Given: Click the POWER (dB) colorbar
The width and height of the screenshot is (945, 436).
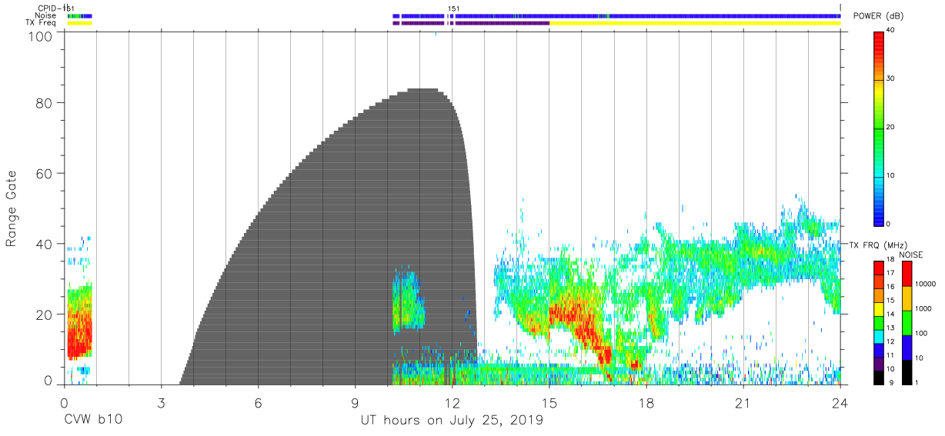Looking at the screenshot, I should click(880, 128).
